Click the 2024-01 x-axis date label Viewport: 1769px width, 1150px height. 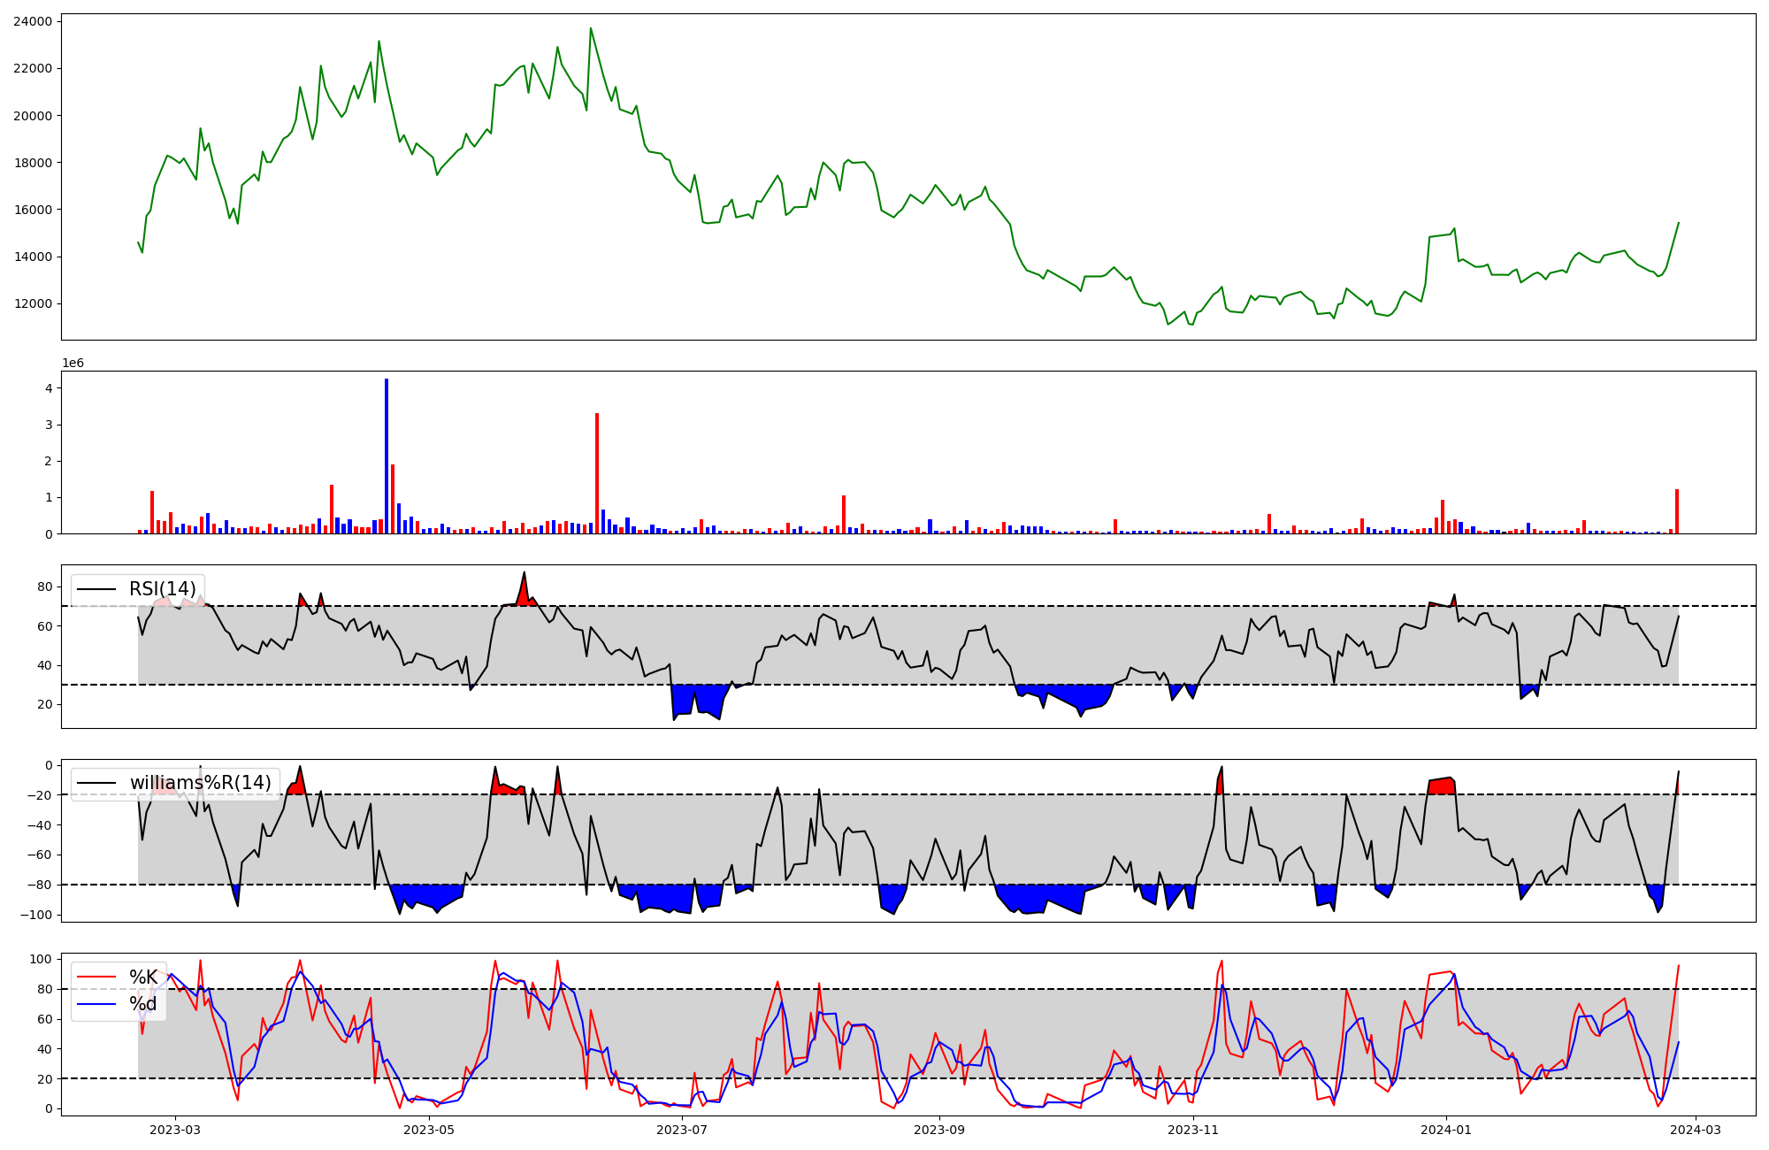point(1446,1130)
